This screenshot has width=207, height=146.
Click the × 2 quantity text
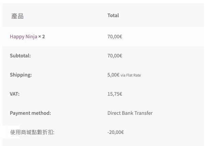42,36
